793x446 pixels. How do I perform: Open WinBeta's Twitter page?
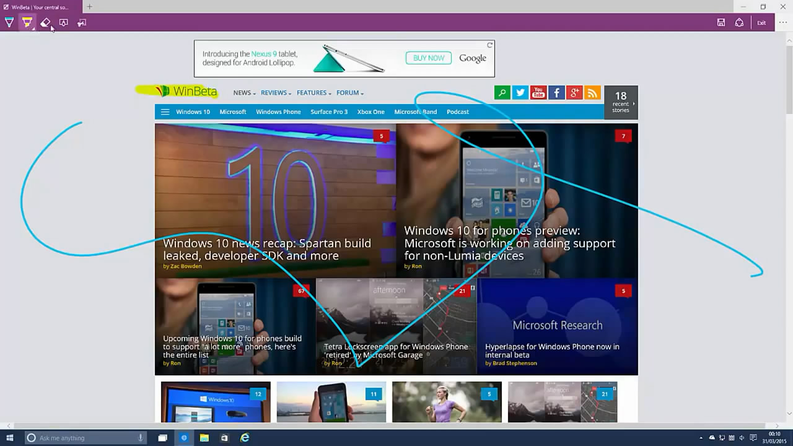click(520, 92)
